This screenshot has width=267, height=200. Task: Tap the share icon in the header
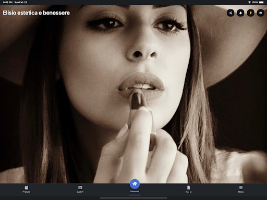(230, 13)
